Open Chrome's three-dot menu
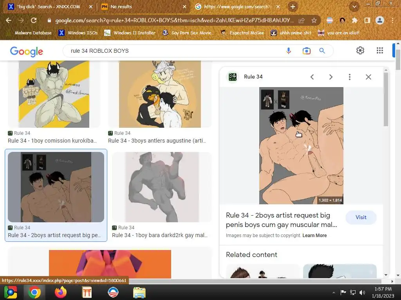The image size is (401, 300). pos(392,20)
